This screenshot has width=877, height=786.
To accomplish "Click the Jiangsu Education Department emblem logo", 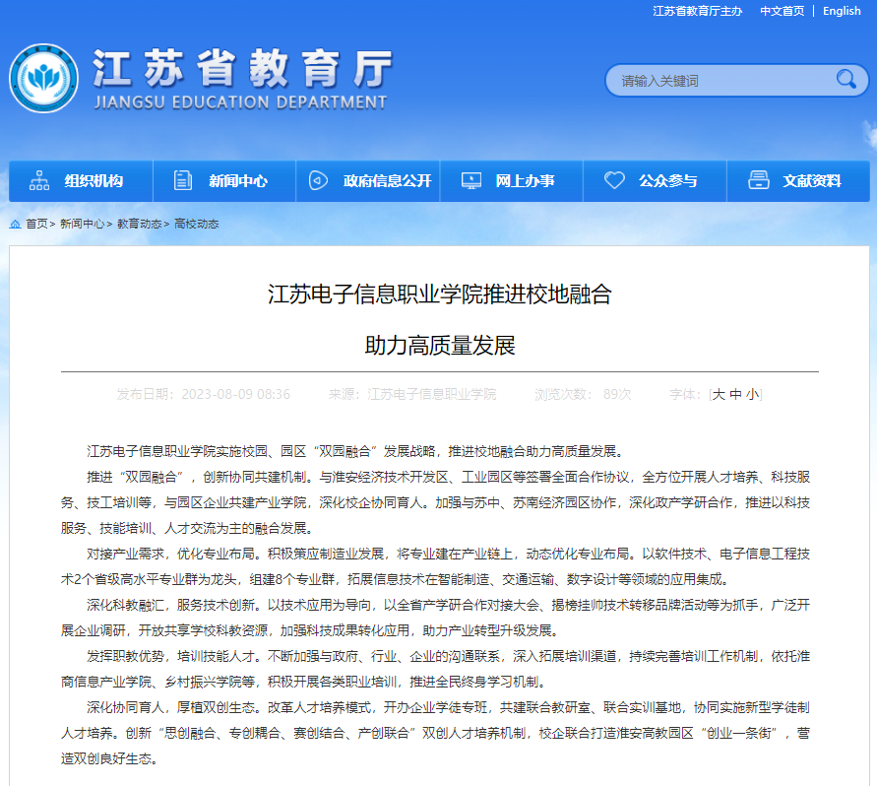I will tap(43, 79).
